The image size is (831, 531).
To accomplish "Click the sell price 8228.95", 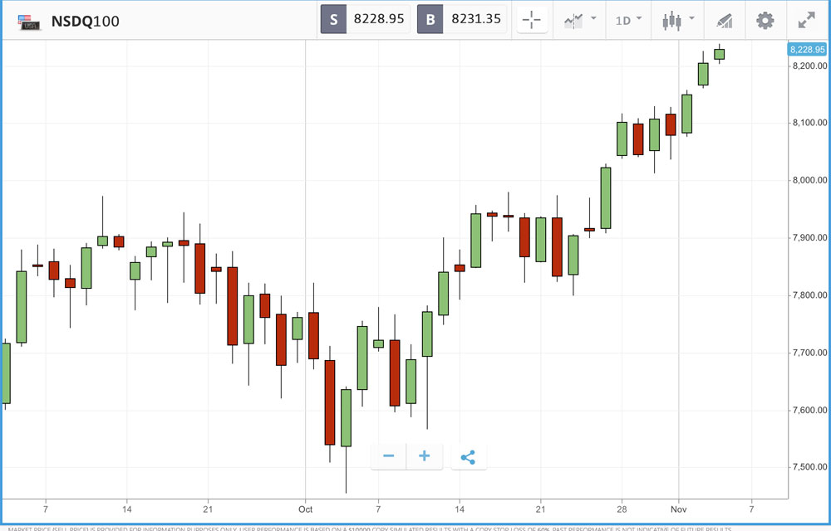I will (379, 19).
